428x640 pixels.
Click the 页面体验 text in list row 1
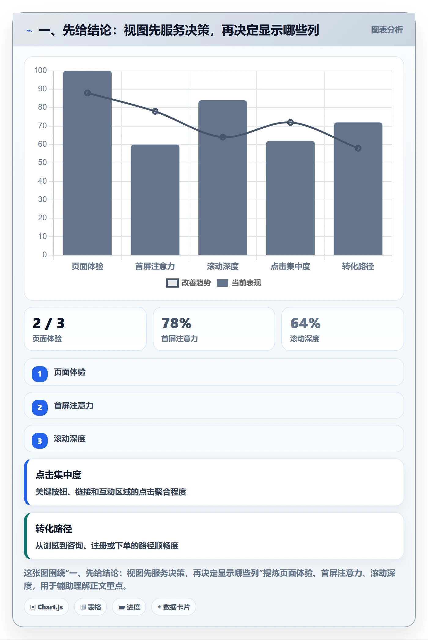[70, 372]
